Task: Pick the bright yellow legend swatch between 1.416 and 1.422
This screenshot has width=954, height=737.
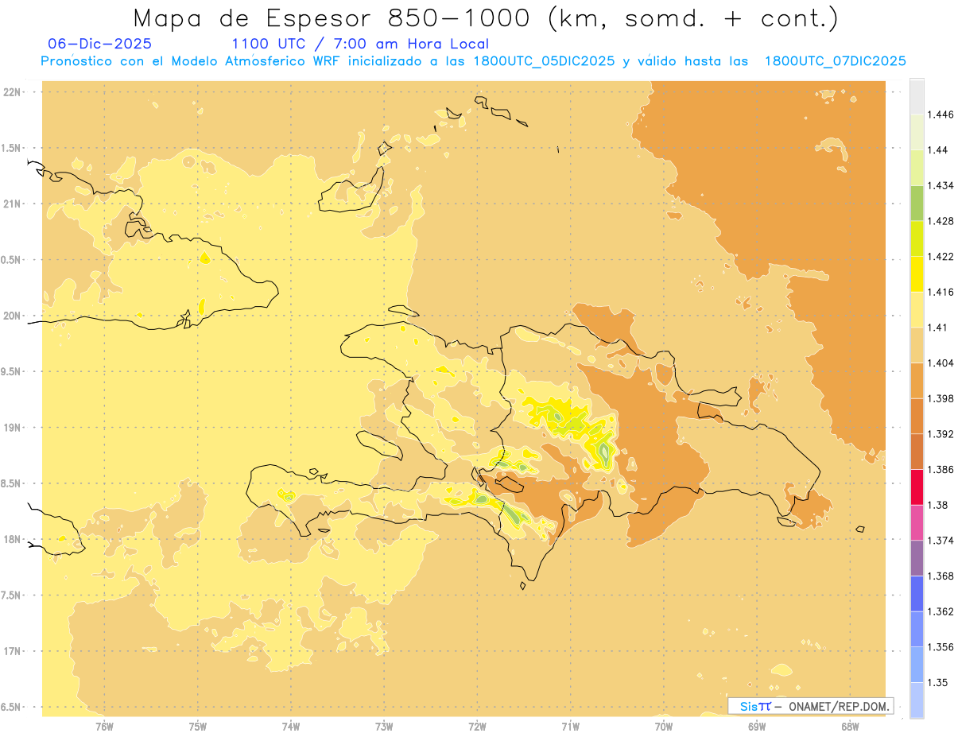Action: (x=917, y=274)
